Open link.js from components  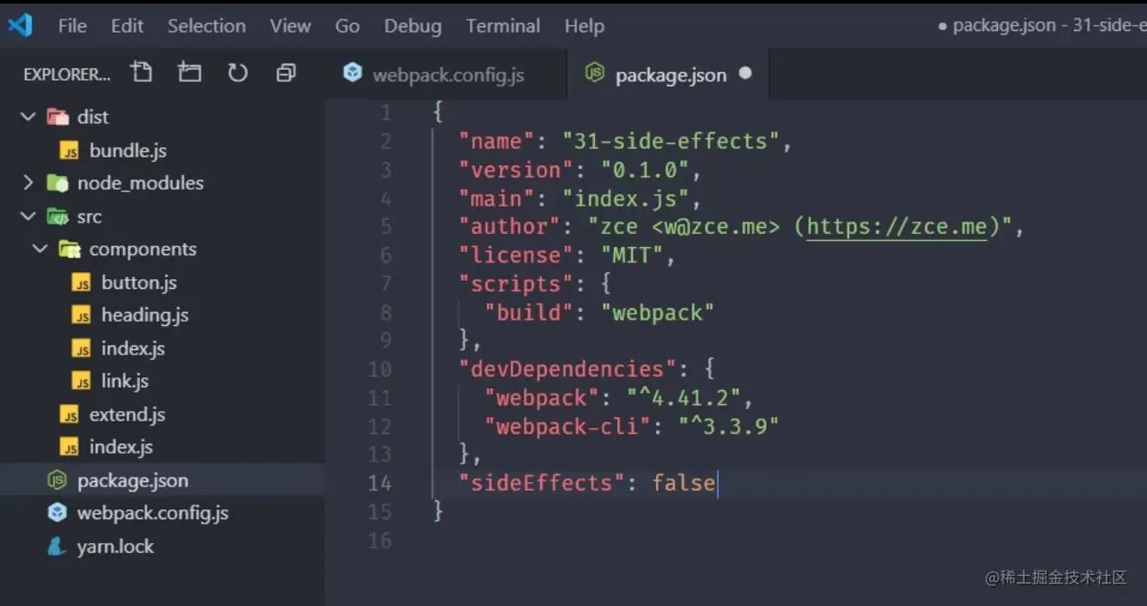125,382
